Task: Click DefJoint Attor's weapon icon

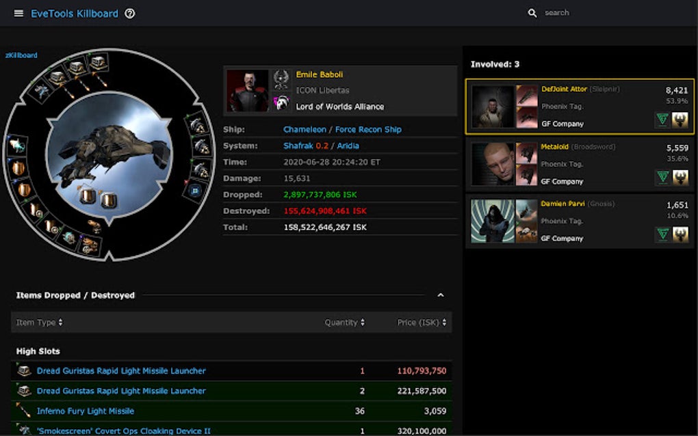Action: pyautogui.click(x=526, y=118)
